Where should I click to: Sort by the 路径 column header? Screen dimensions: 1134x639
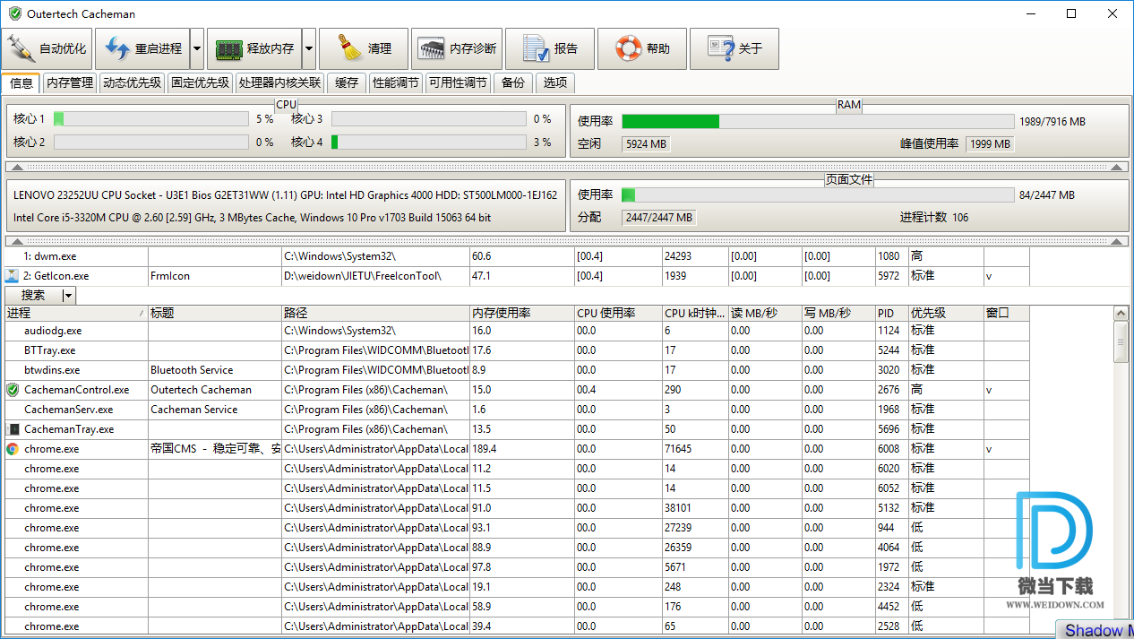click(375, 313)
